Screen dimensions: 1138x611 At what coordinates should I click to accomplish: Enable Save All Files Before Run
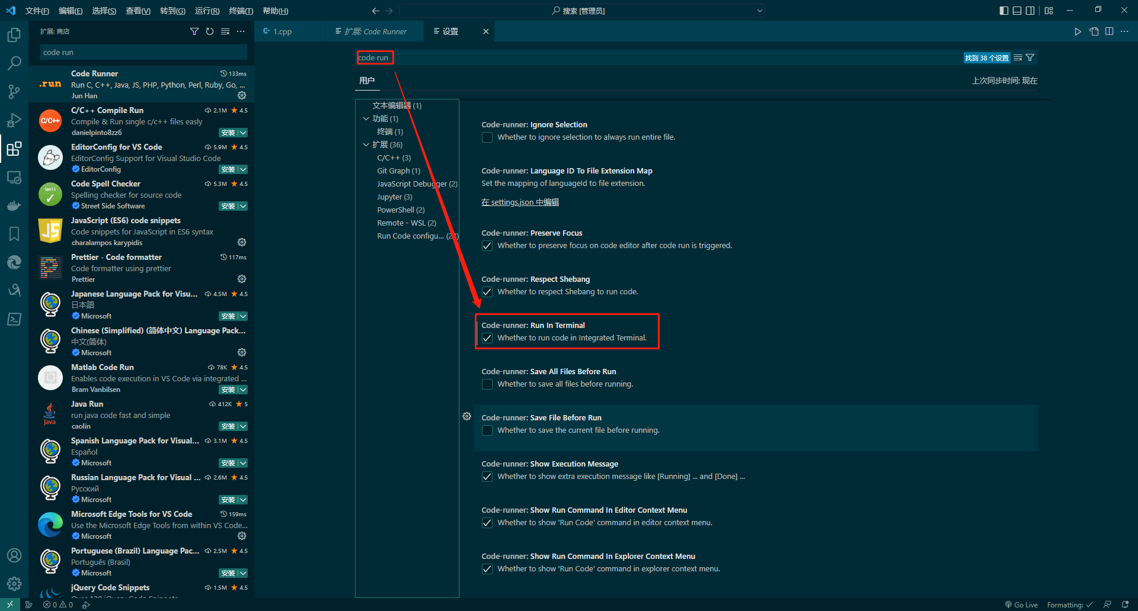(x=487, y=384)
